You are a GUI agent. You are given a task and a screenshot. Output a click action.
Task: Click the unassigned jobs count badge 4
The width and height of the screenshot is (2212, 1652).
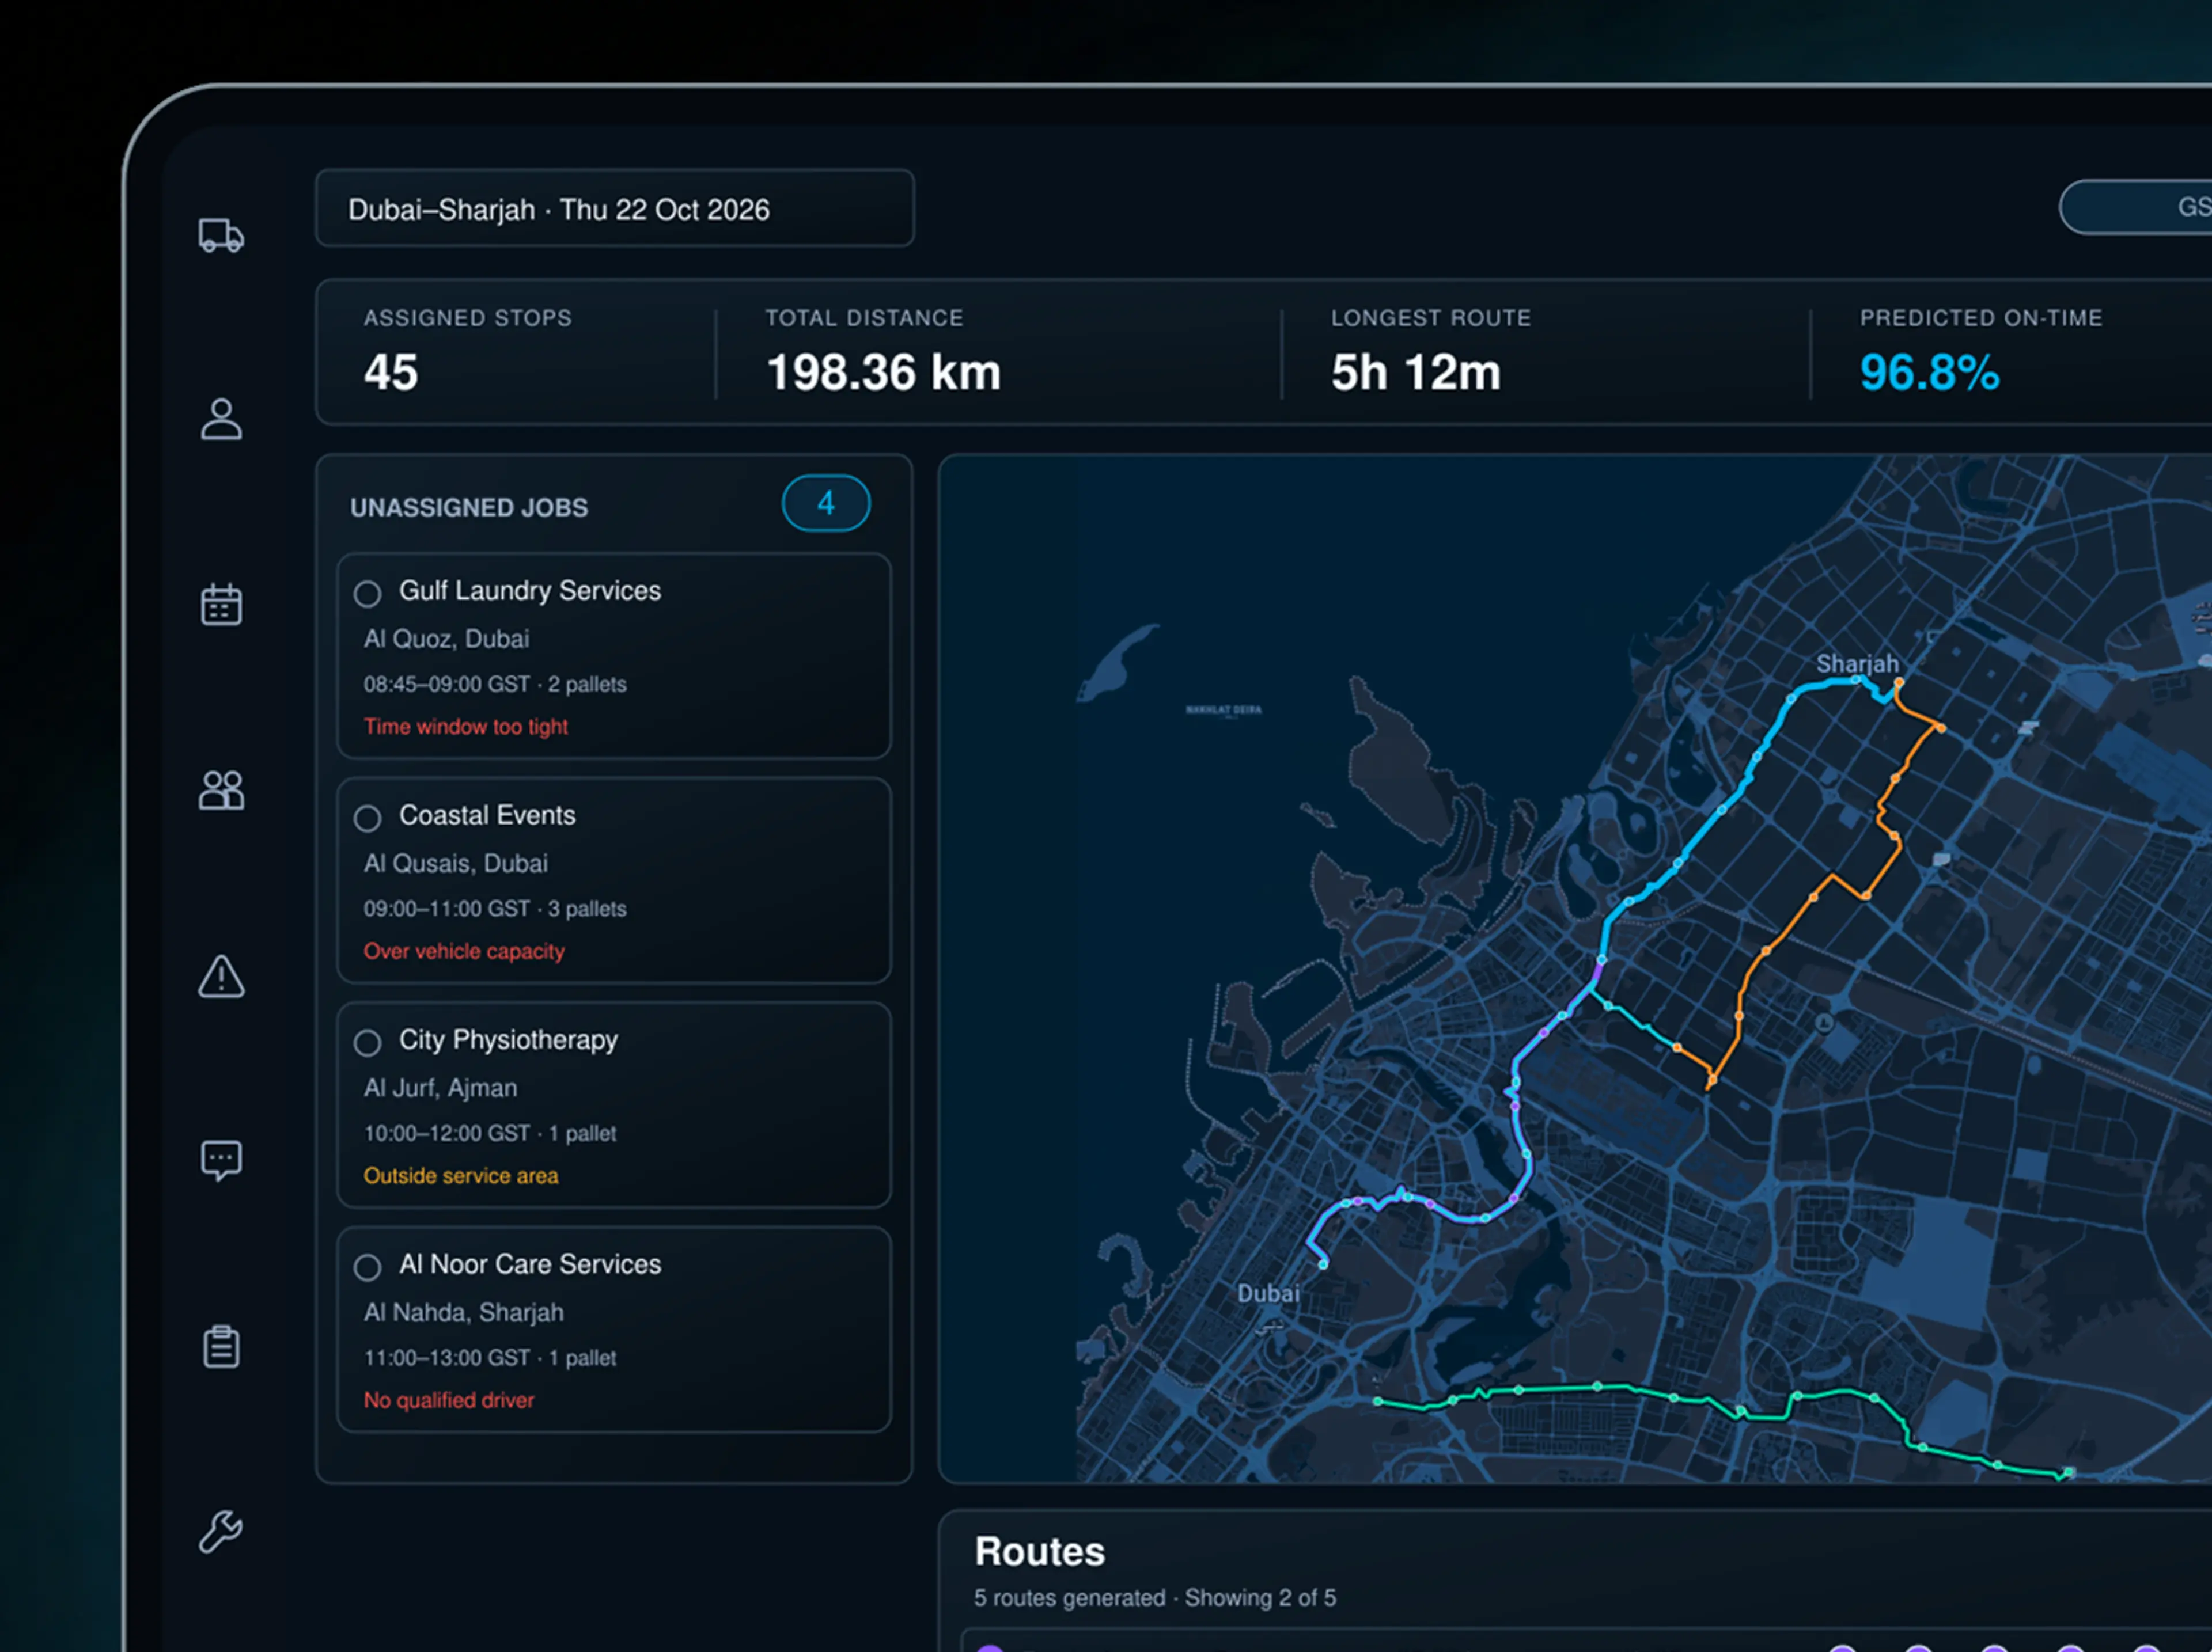826,503
